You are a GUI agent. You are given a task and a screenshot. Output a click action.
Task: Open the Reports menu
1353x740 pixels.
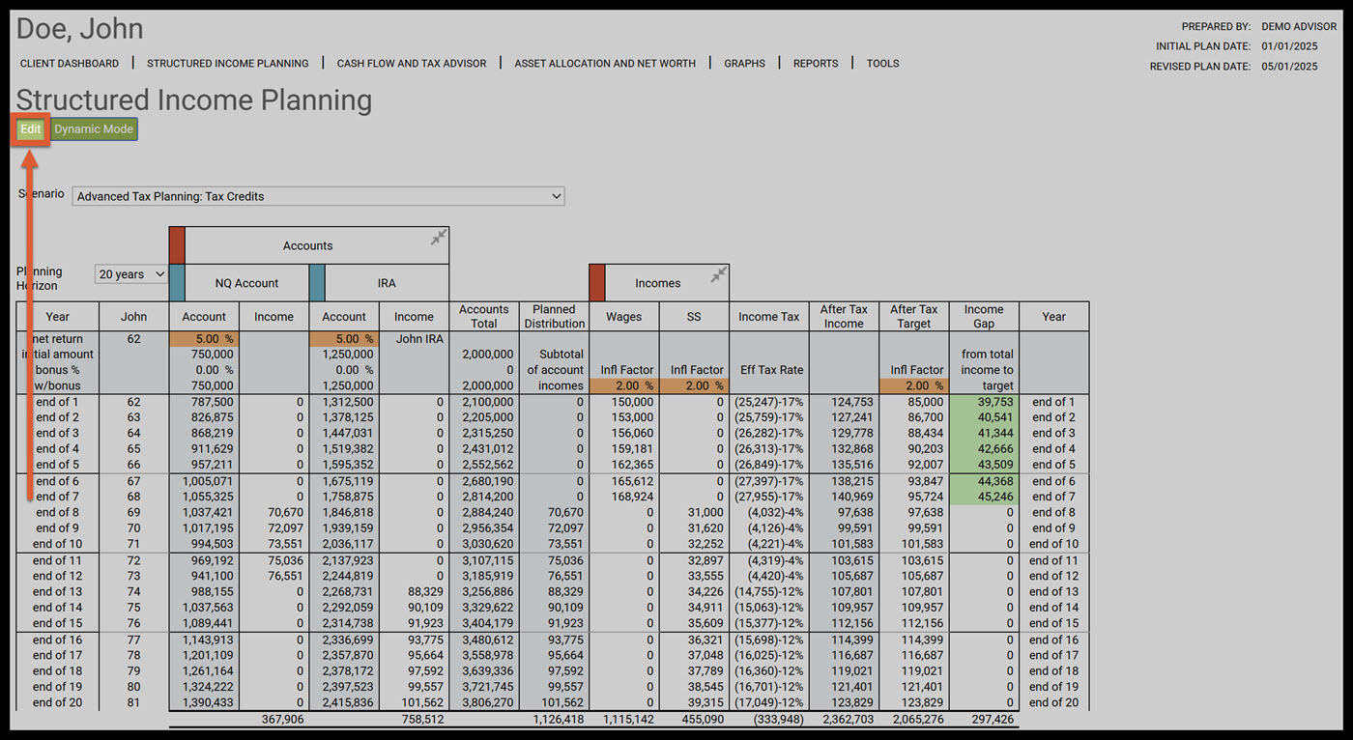[816, 64]
